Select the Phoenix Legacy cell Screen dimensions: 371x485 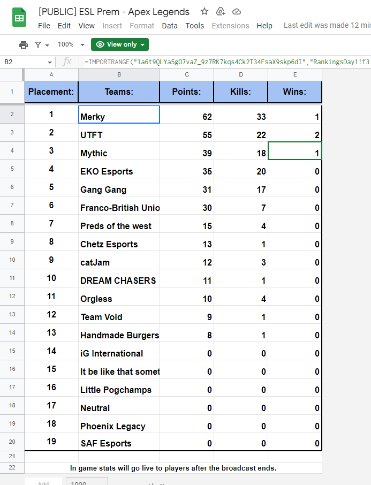(x=119, y=425)
